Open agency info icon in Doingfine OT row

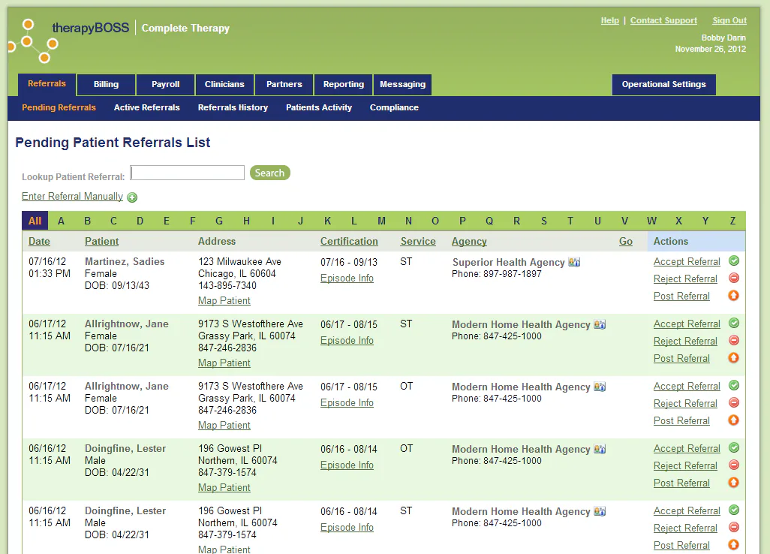(600, 450)
